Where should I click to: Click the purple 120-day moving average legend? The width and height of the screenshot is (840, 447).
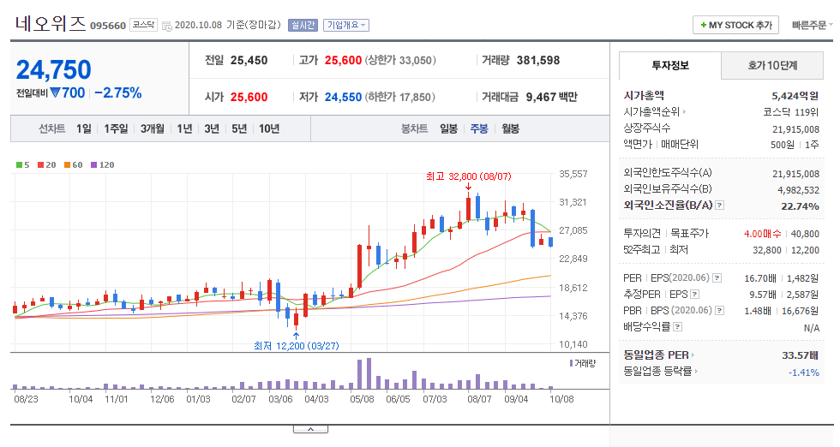102,165
